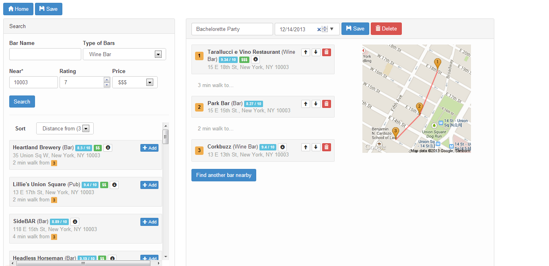The height and width of the screenshot is (266, 549).
Task: Add Headless Horseman to the crawl
Action: pos(149,258)
